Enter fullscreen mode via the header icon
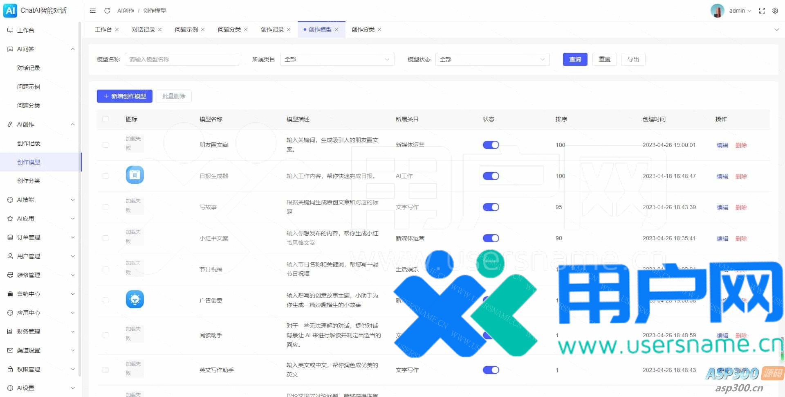This screenshot has height=397, width=785. click(x=762, y=11)
